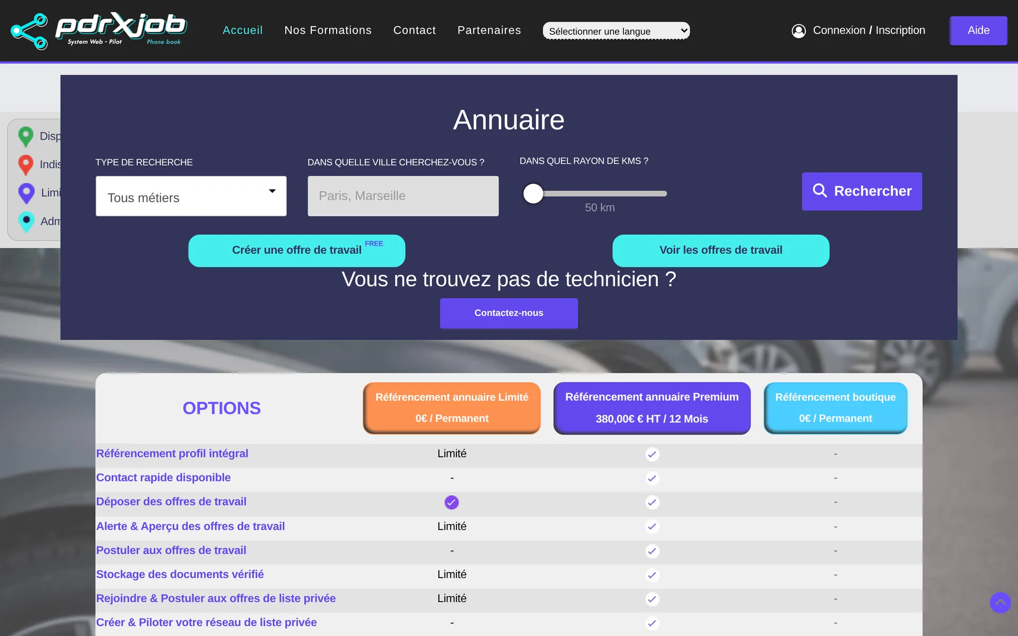Click Premium checkmark for Contact rapide disponible
This screenshot has width=1018, height=636.
click(x=652, y=478)
